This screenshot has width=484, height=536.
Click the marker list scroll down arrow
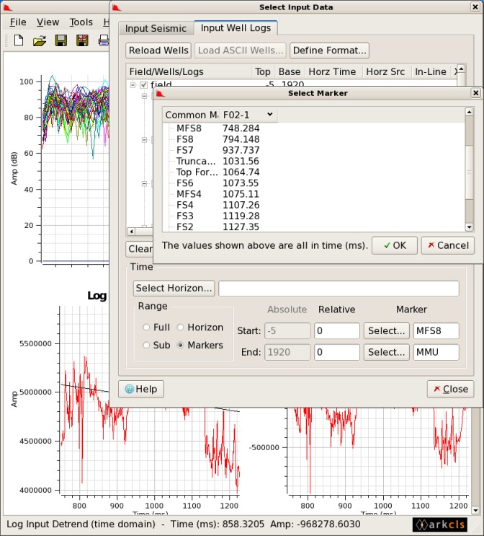(x=470, y=227)
